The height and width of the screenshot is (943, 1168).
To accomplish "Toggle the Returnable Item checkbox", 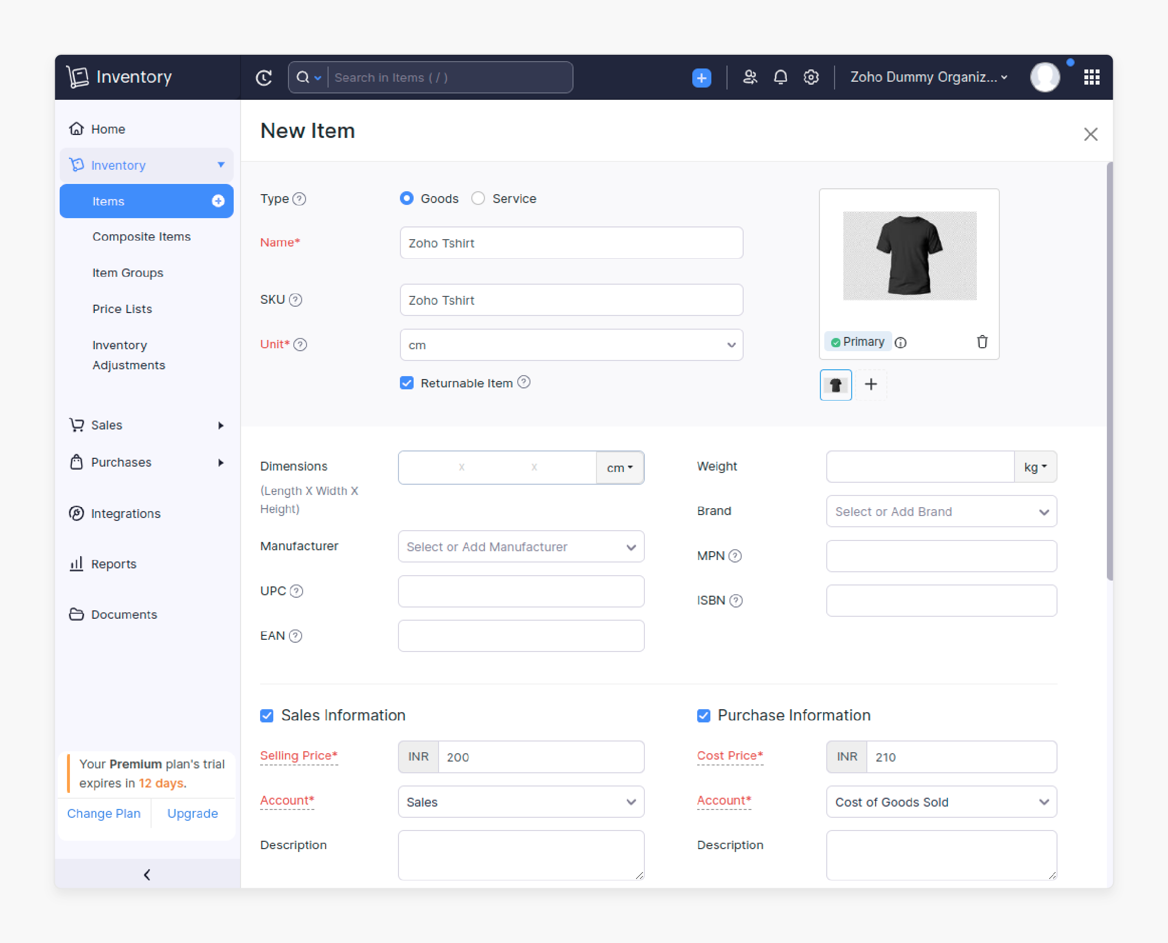I will point(407,383).
